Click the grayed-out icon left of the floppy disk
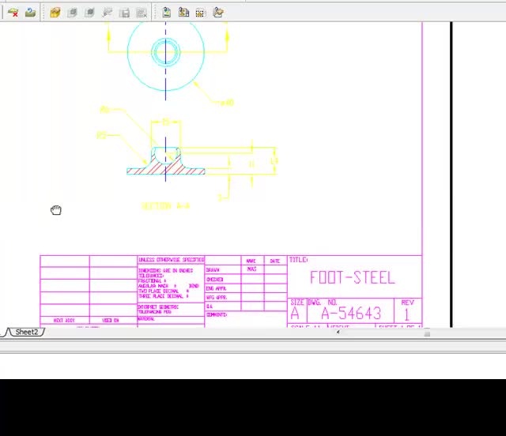 click(x=108, y=13)
